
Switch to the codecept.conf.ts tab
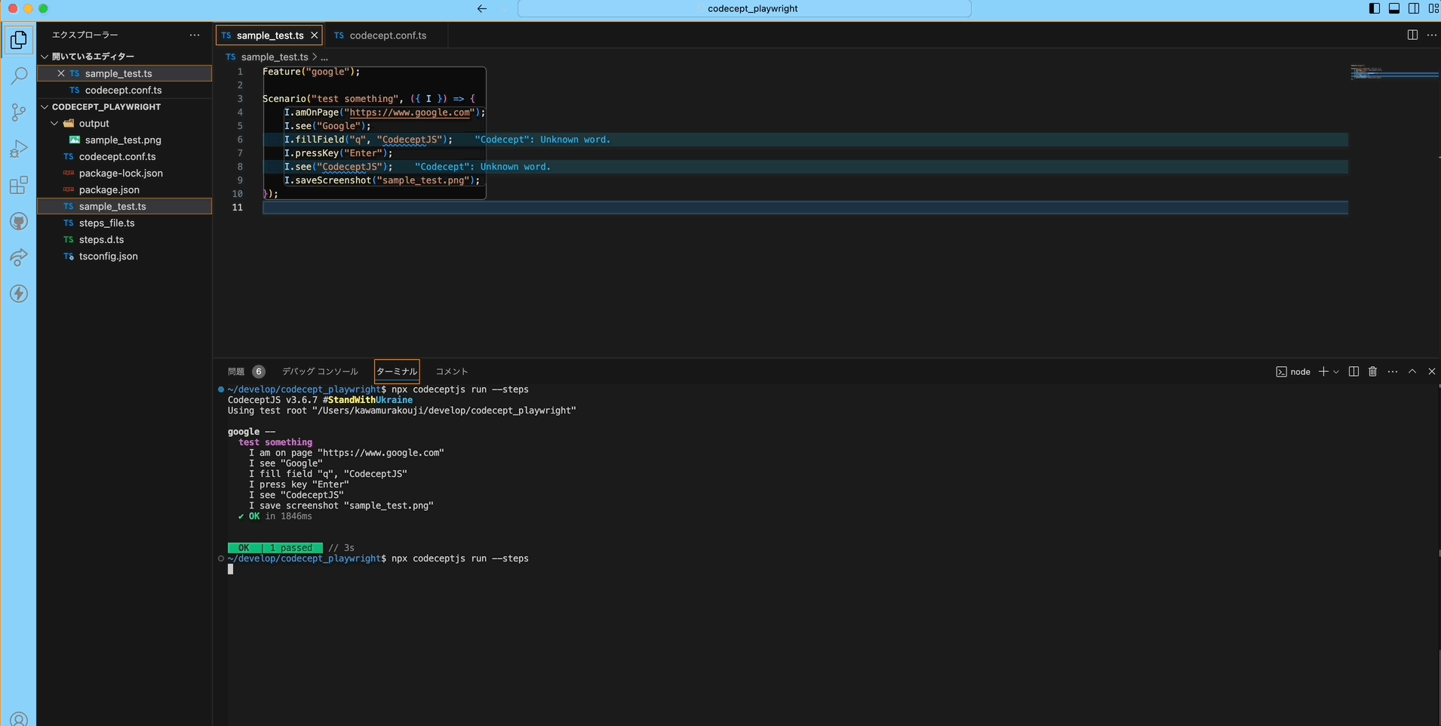tap(388, 35)
